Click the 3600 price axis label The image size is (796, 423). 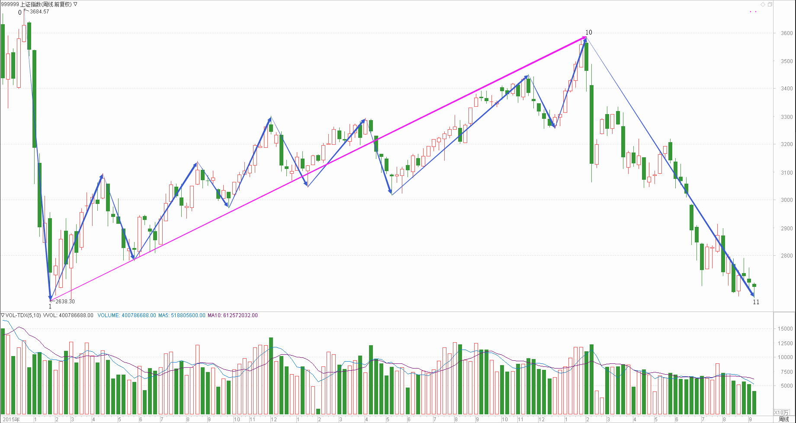pyautogui.click(x=786, y=33)
